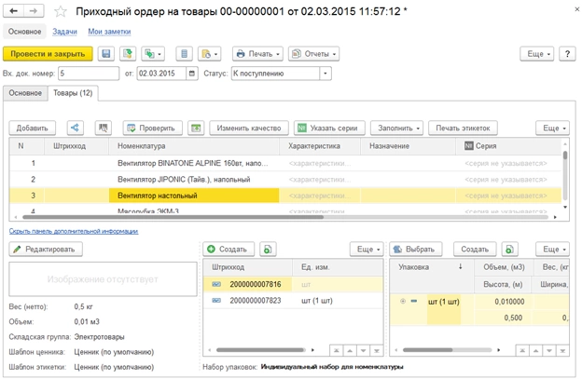Image resolution: width=582 pixels, height=379 pixels.
Task: Click the barcode search icon in goods toolbar
Action: (103, 129)
